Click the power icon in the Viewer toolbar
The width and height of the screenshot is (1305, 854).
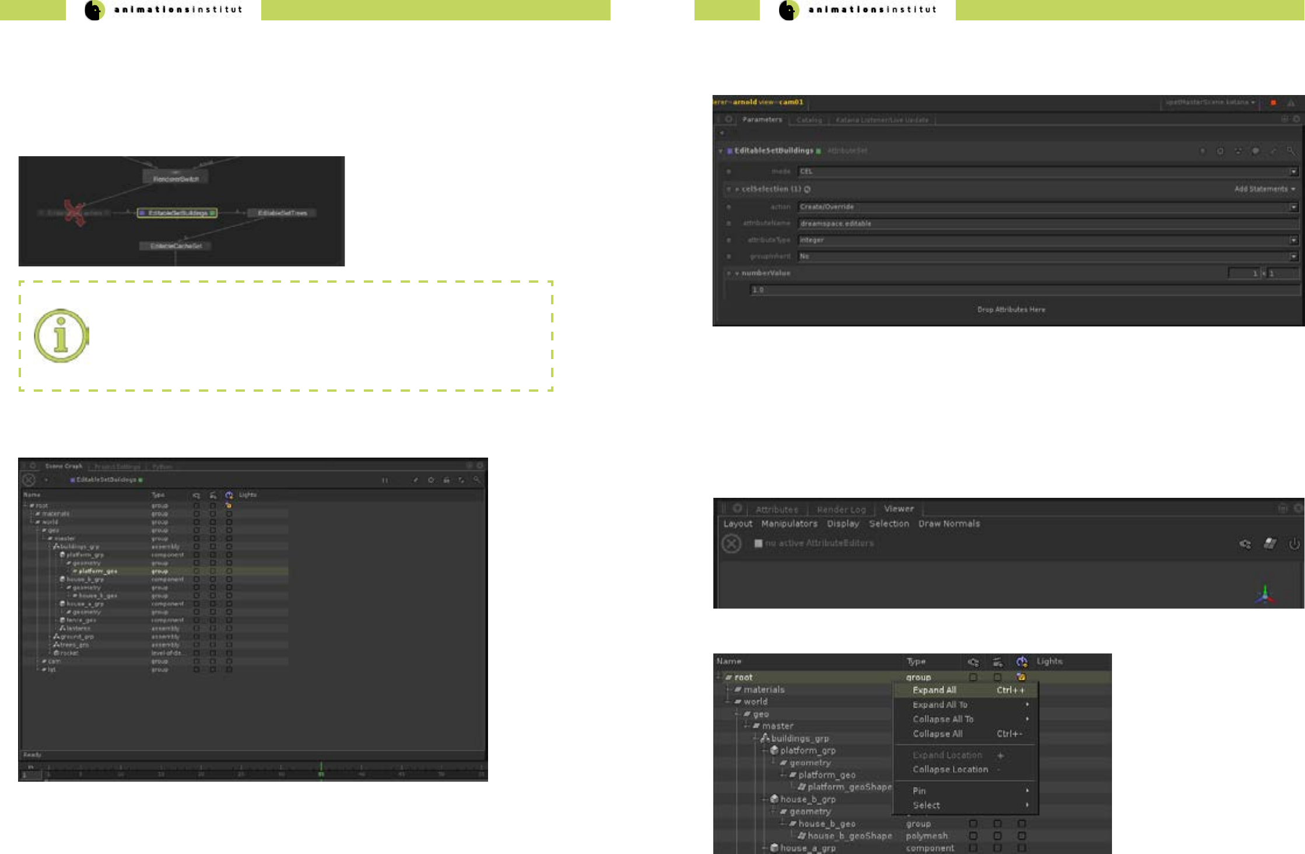click(1294, 544)
